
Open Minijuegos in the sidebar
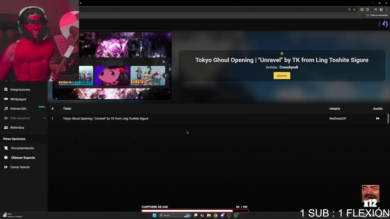pos(18,99)
